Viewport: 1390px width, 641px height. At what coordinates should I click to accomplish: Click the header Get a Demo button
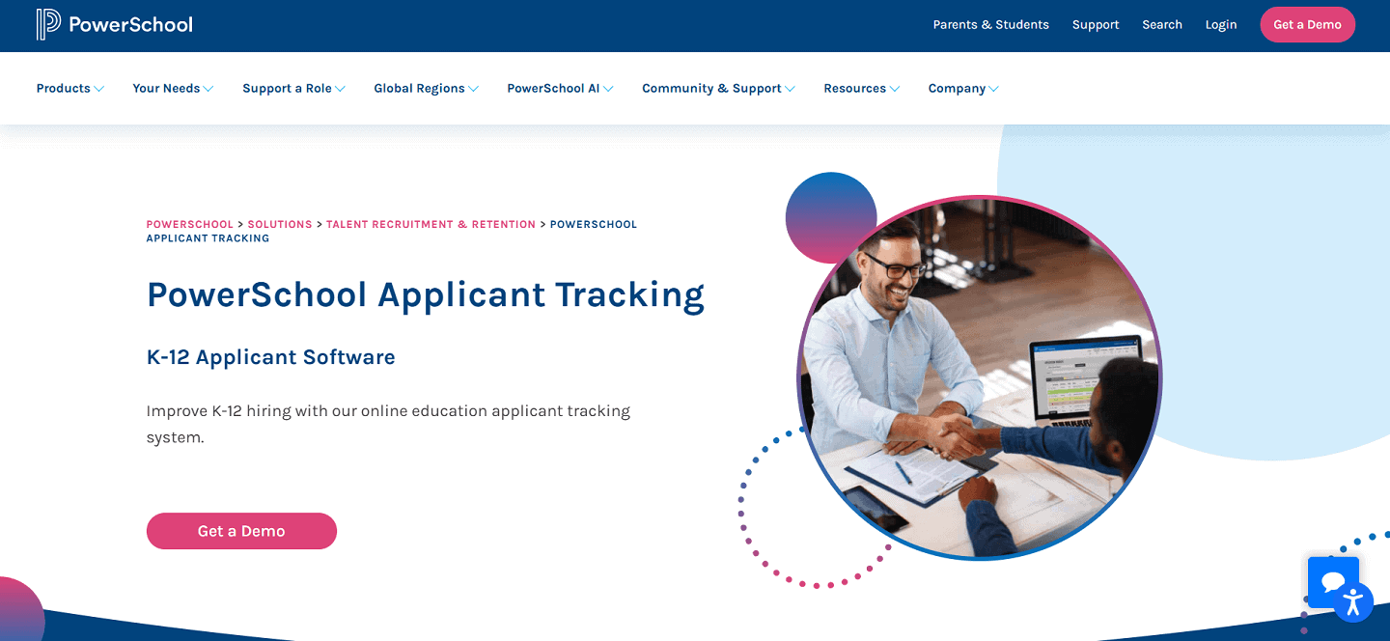(1307, 25)
